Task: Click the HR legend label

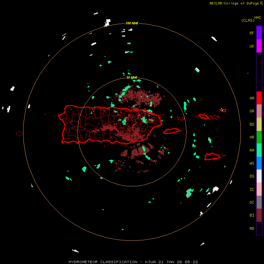Action: [x=252, y=137]
